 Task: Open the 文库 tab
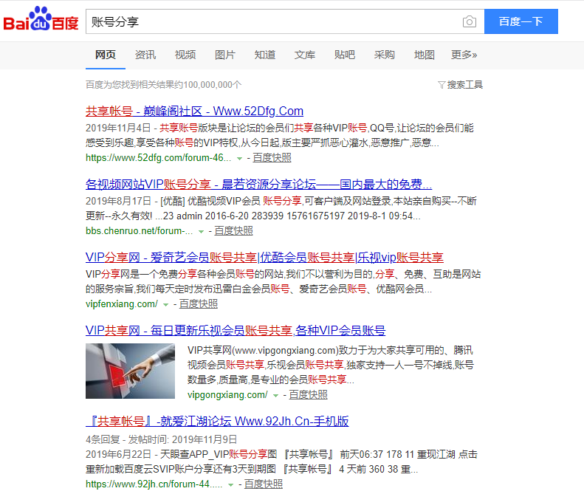point(305,55)
